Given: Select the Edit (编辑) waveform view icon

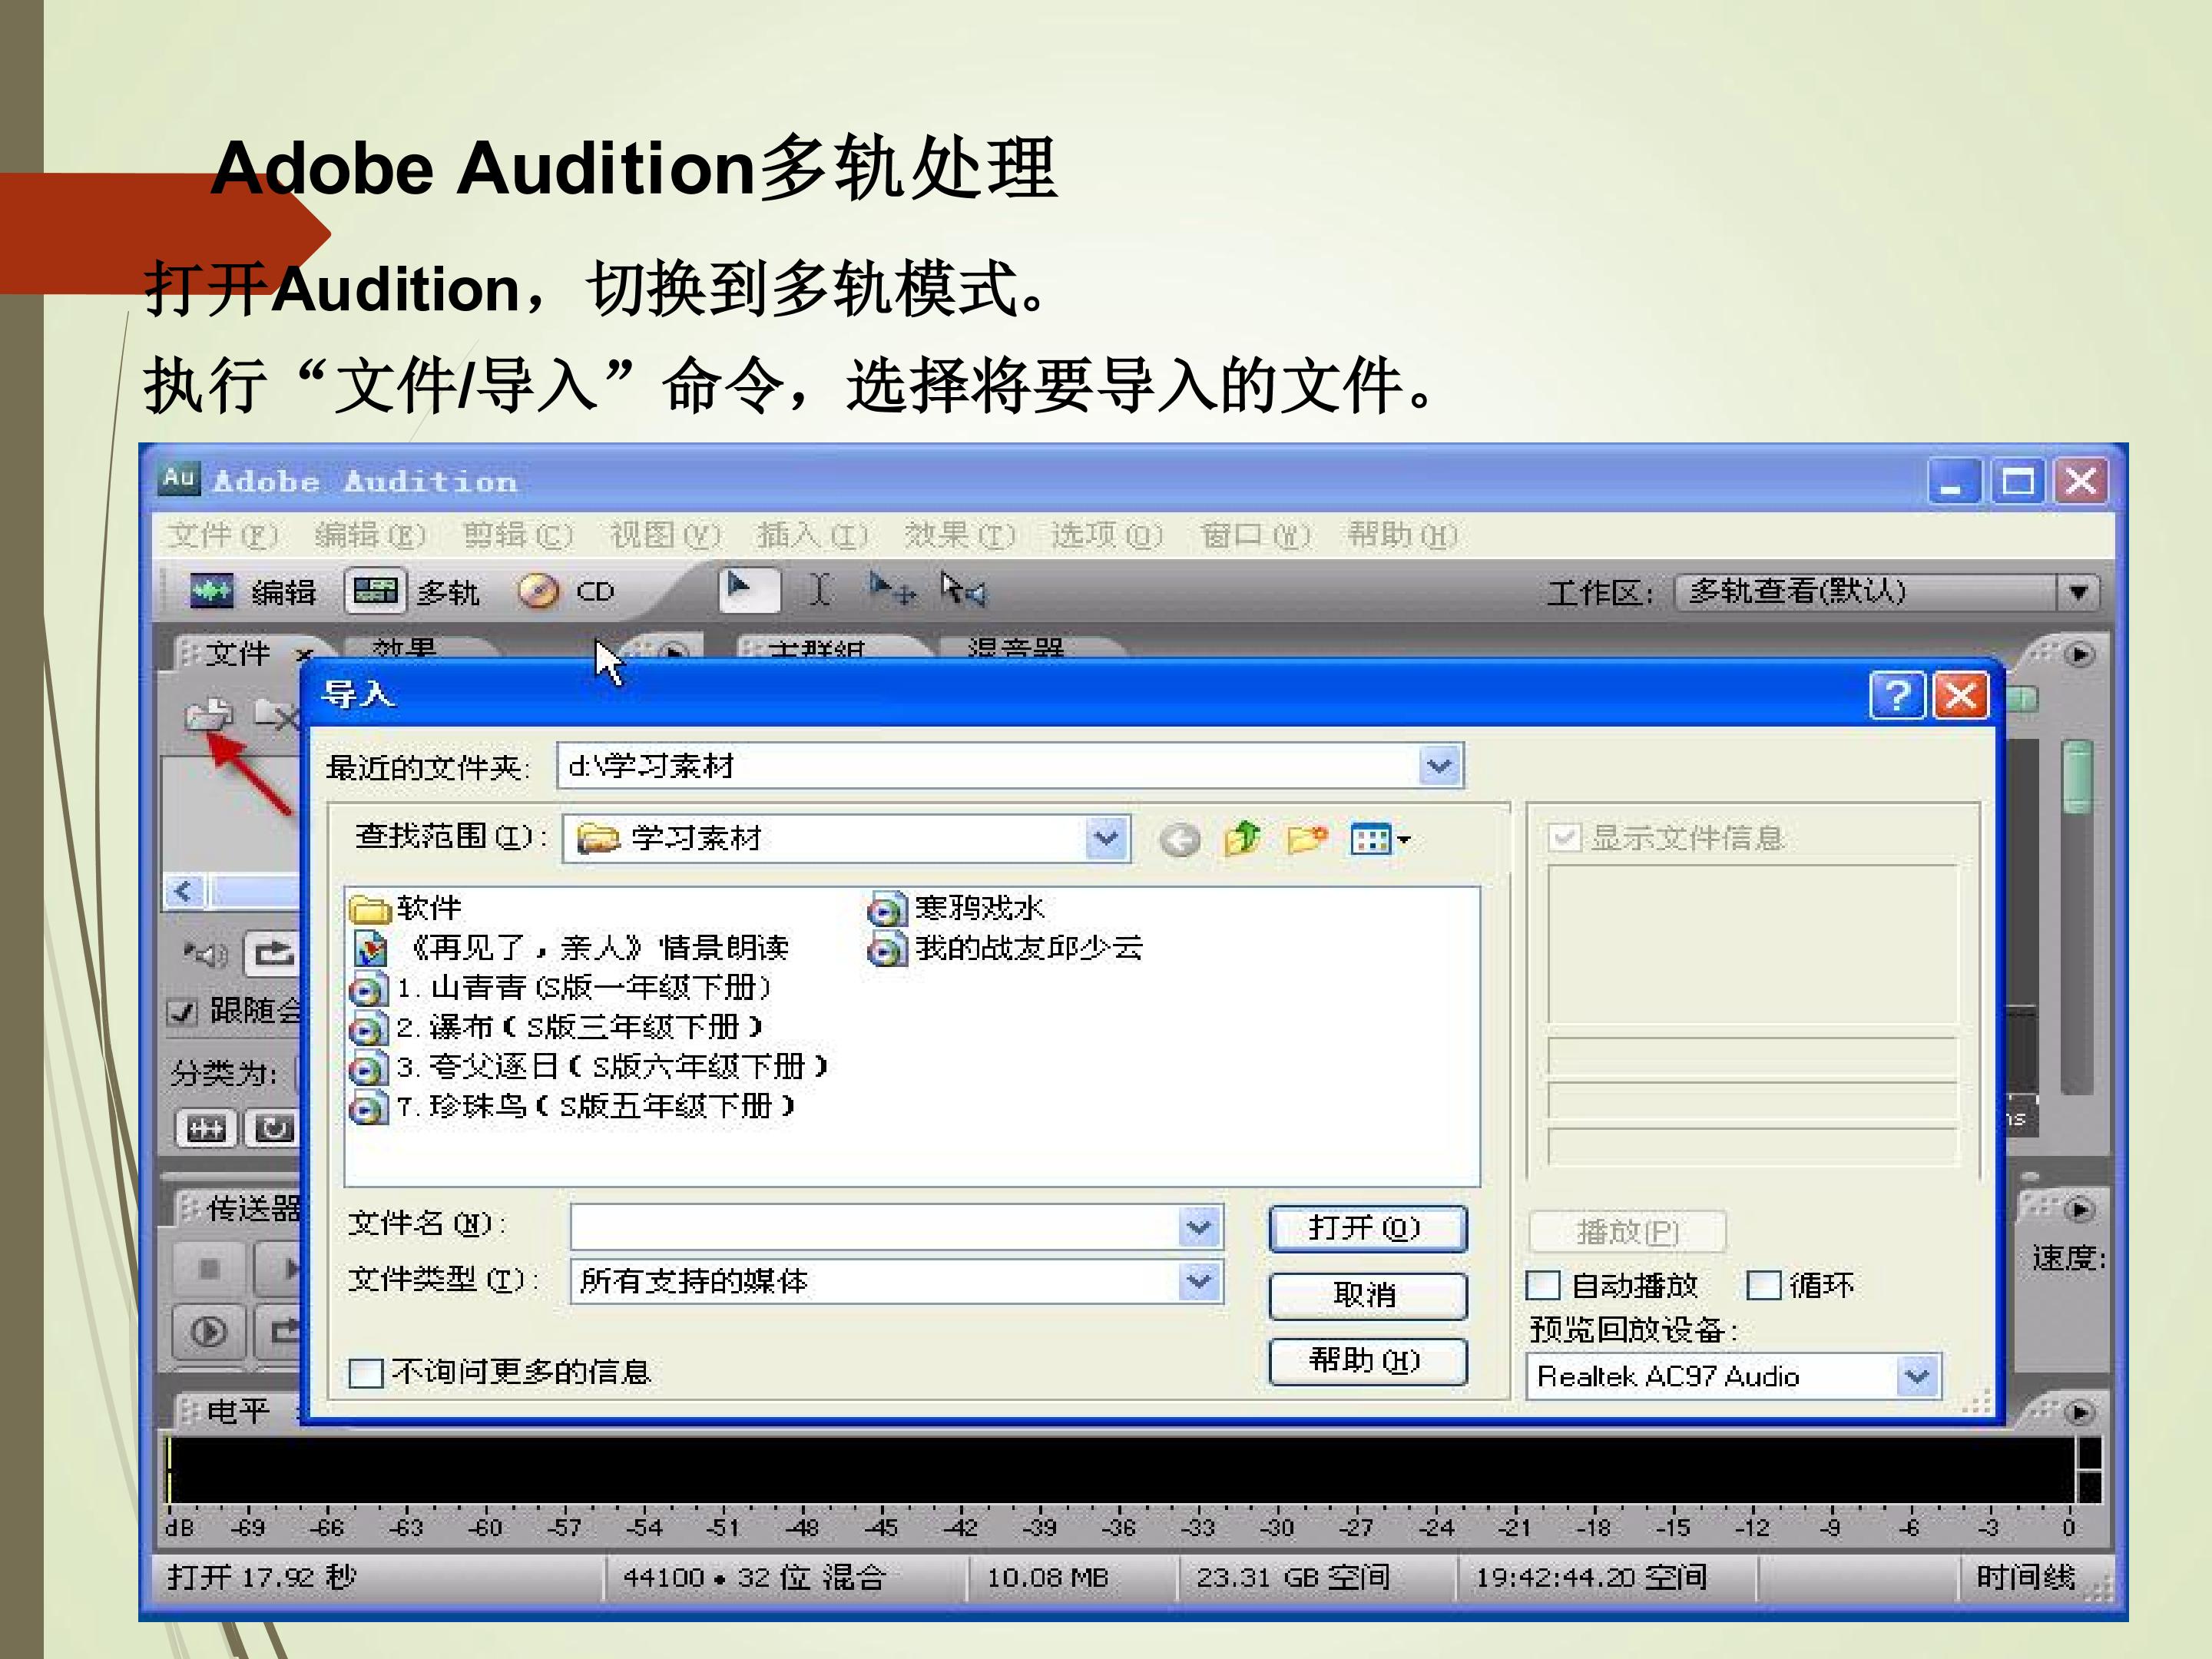Looking at the screenshot, I should tap(212, 591).
